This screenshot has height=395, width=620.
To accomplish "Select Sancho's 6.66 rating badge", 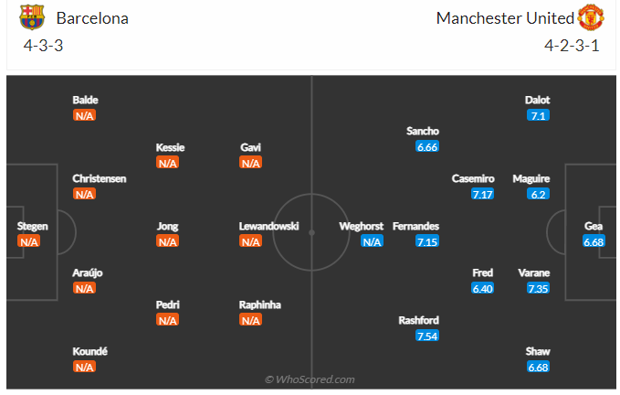I will coord(426,146).
